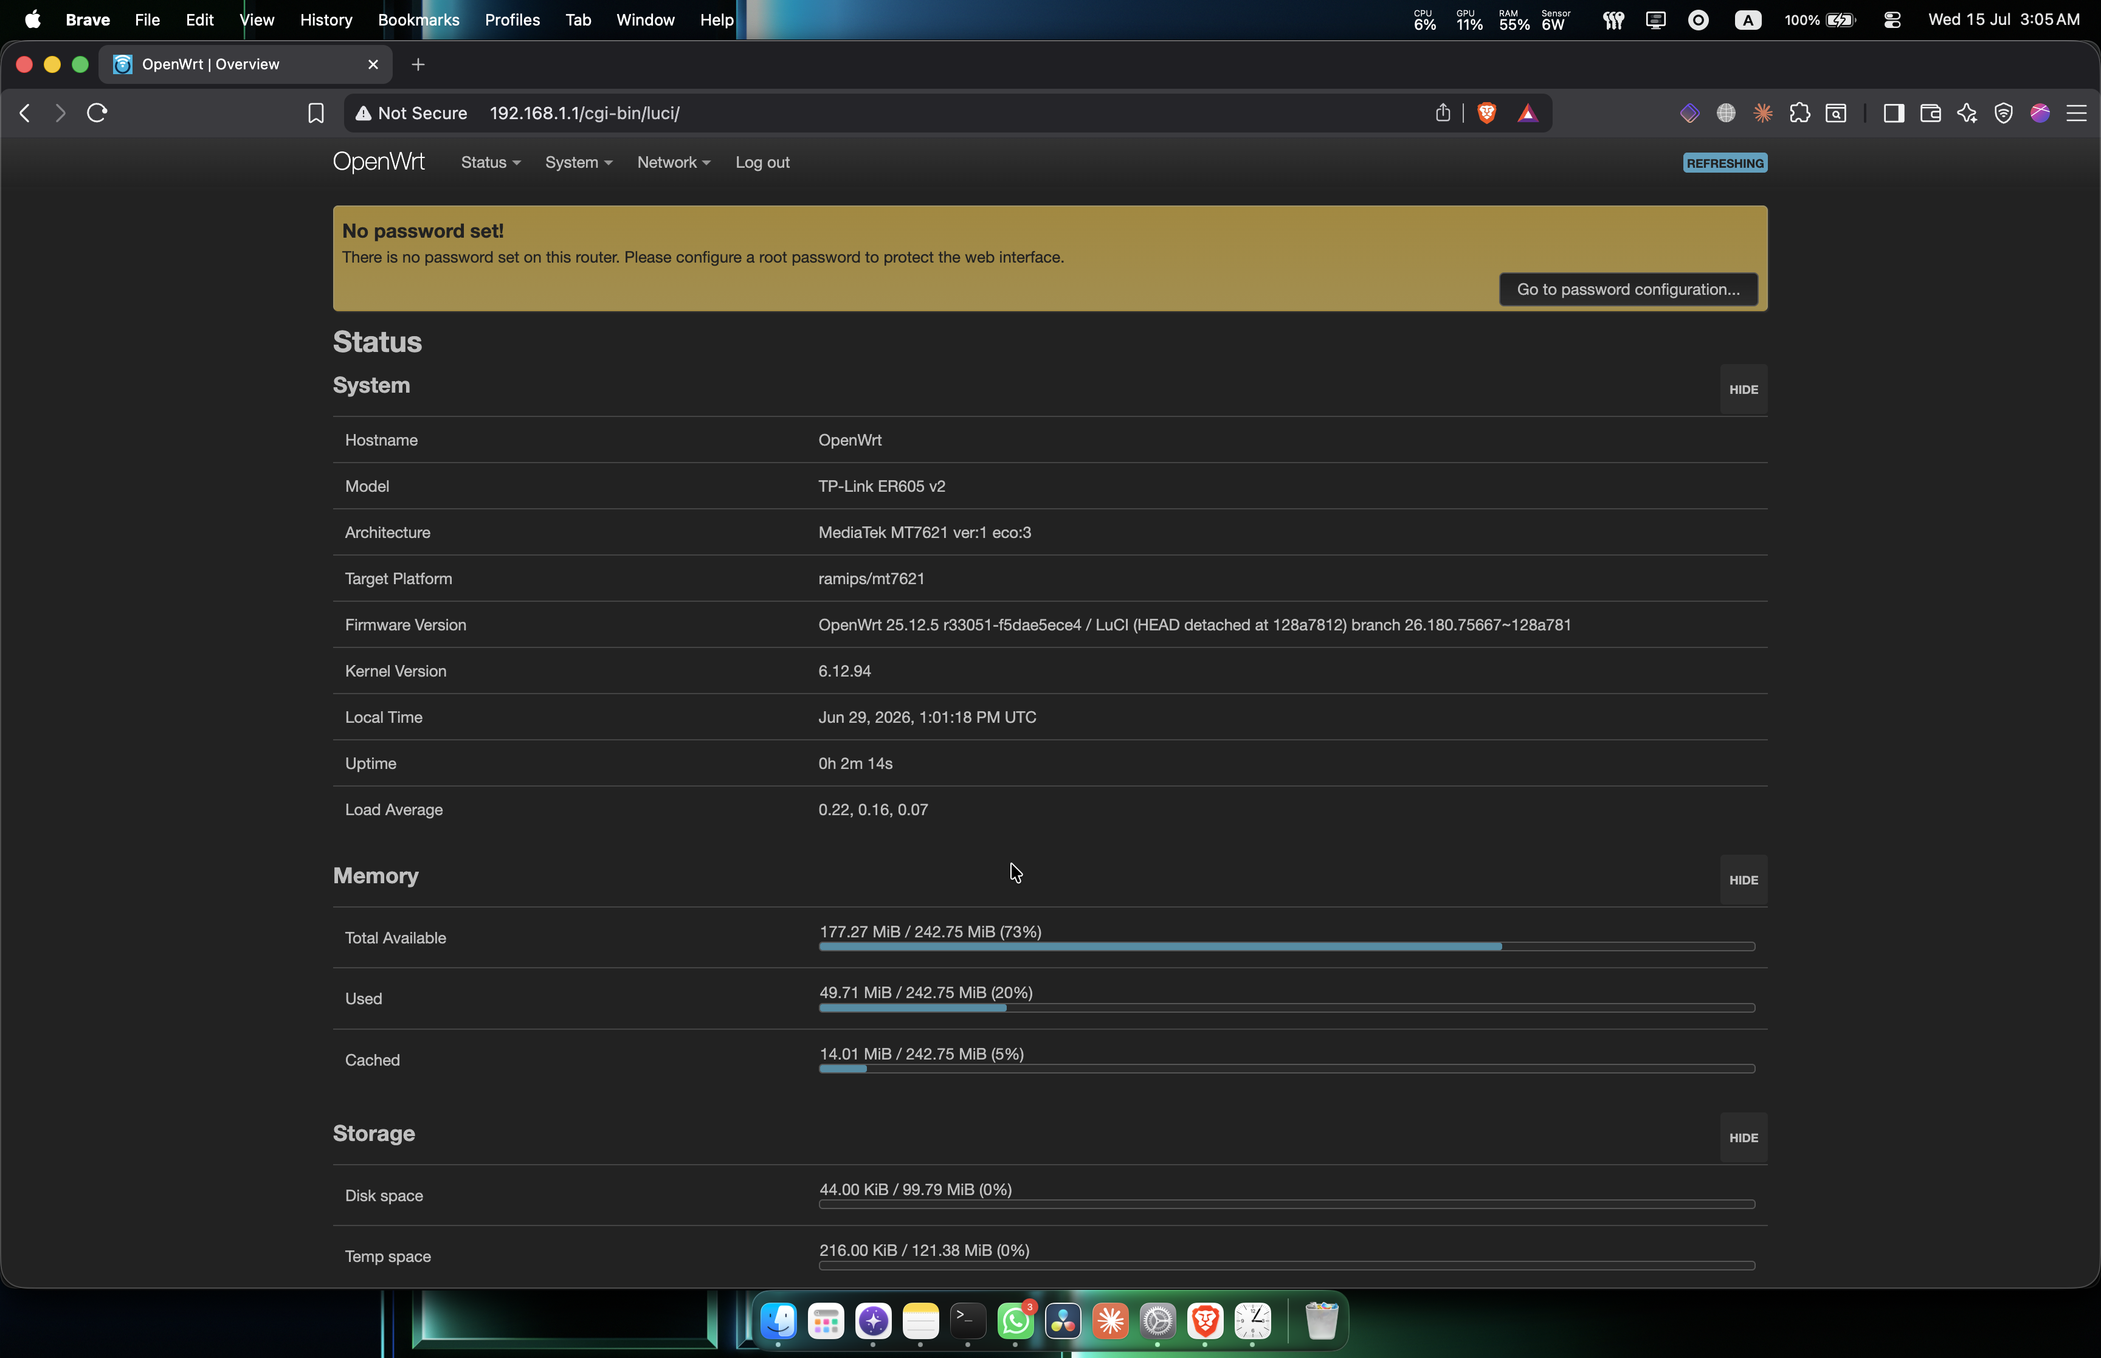Click the grey globe extension icon
Screen dimensions: 2101x1358
(x=1727, y=113)
